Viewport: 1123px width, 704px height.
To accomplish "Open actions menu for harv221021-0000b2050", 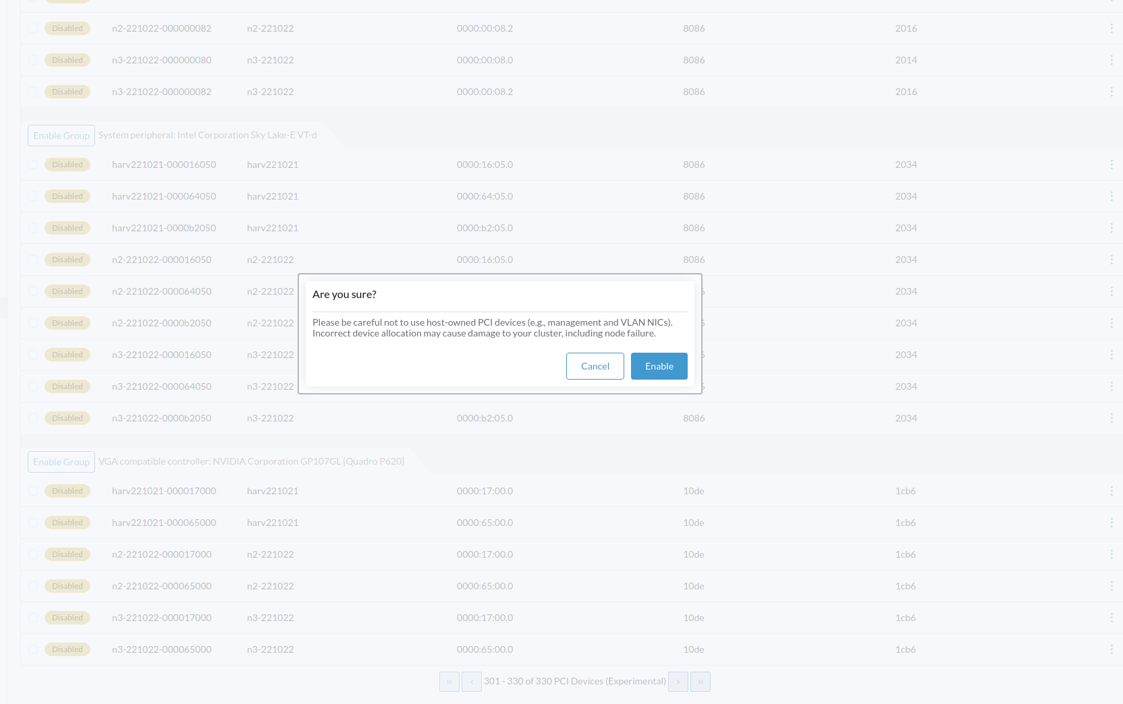I will (1112, 228).
